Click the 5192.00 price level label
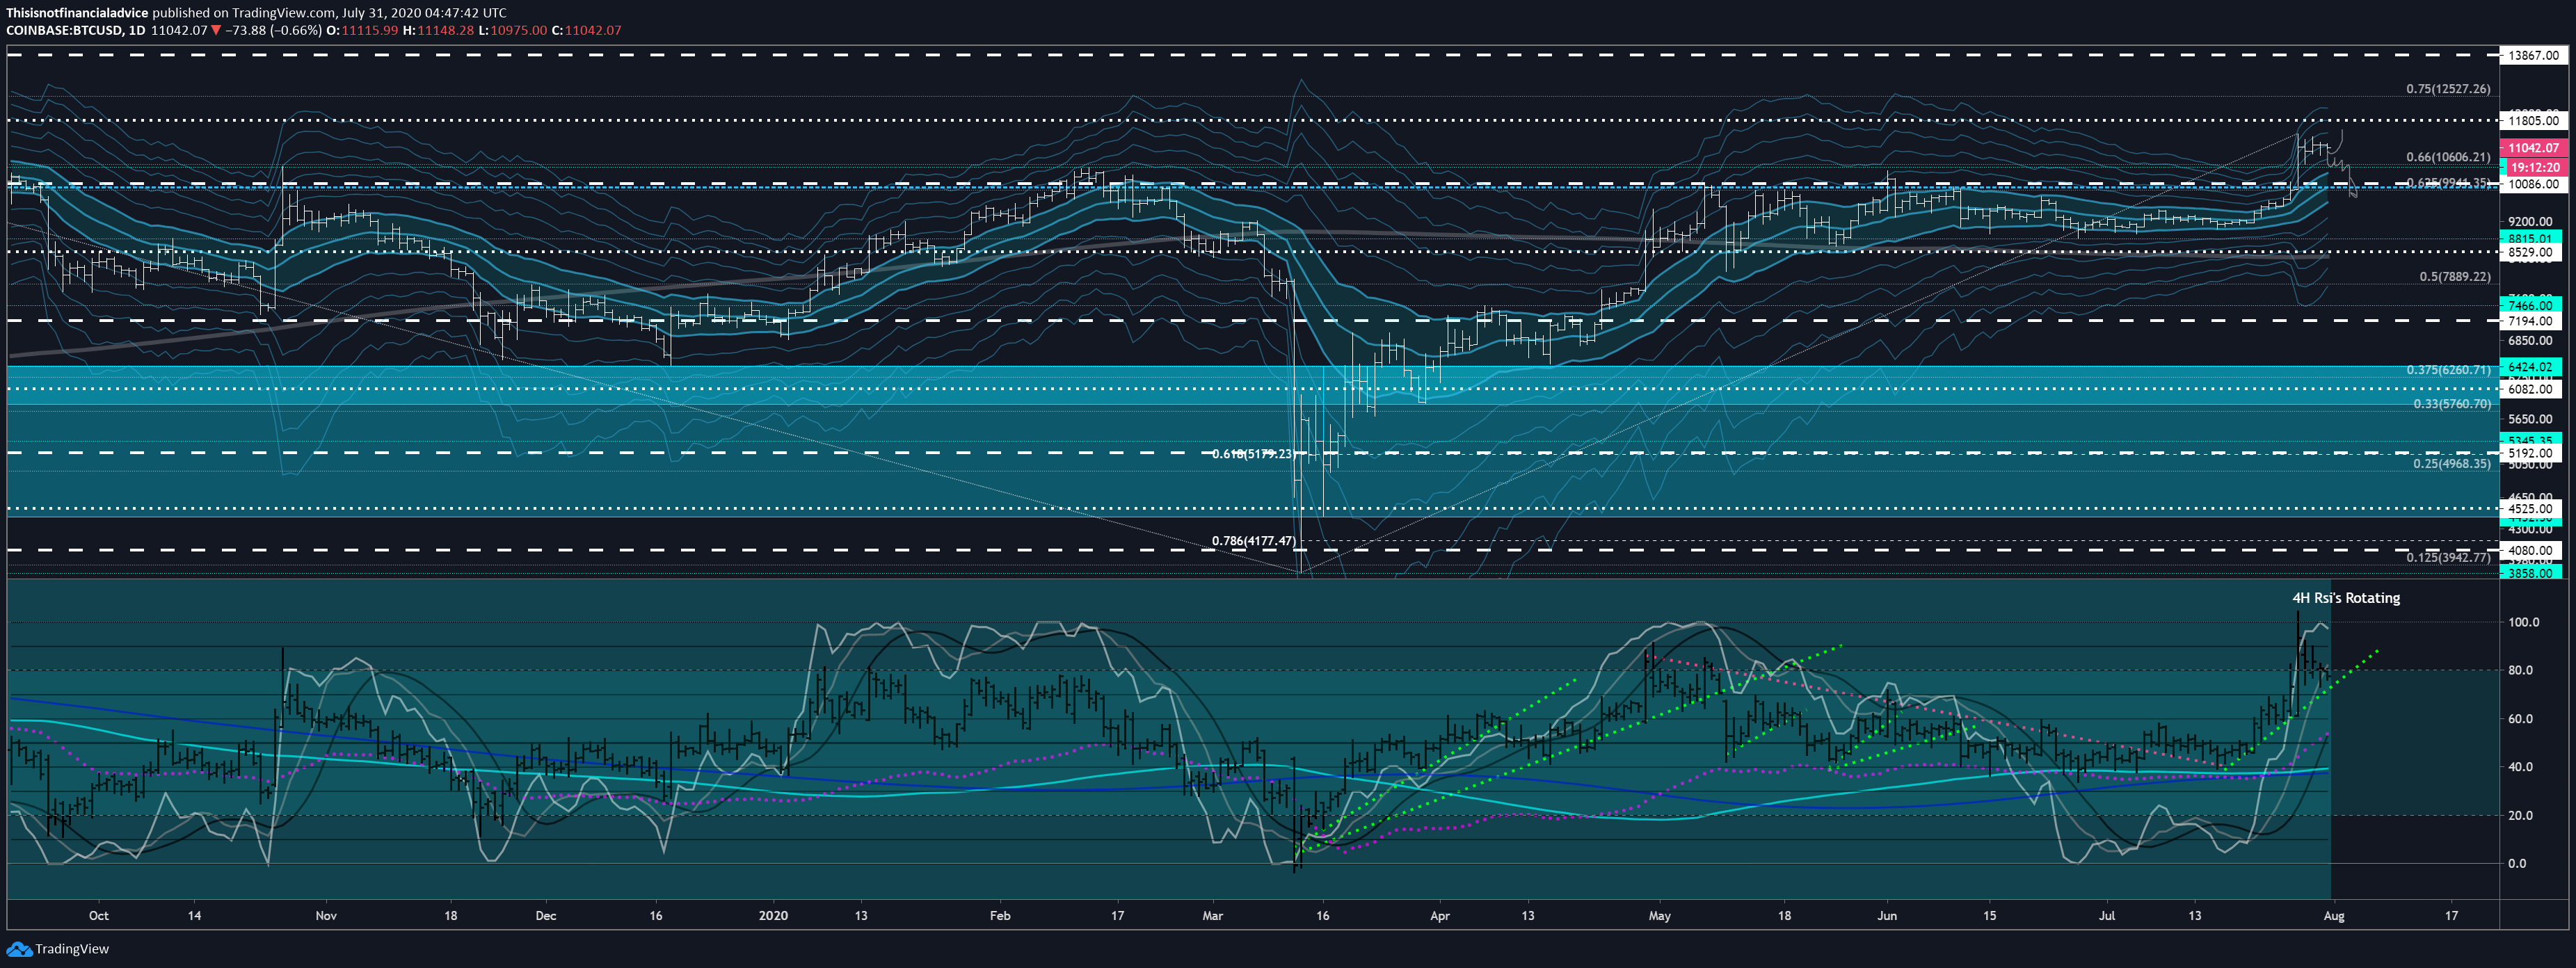The image size is (2576, 968). tap(2532, 453)
